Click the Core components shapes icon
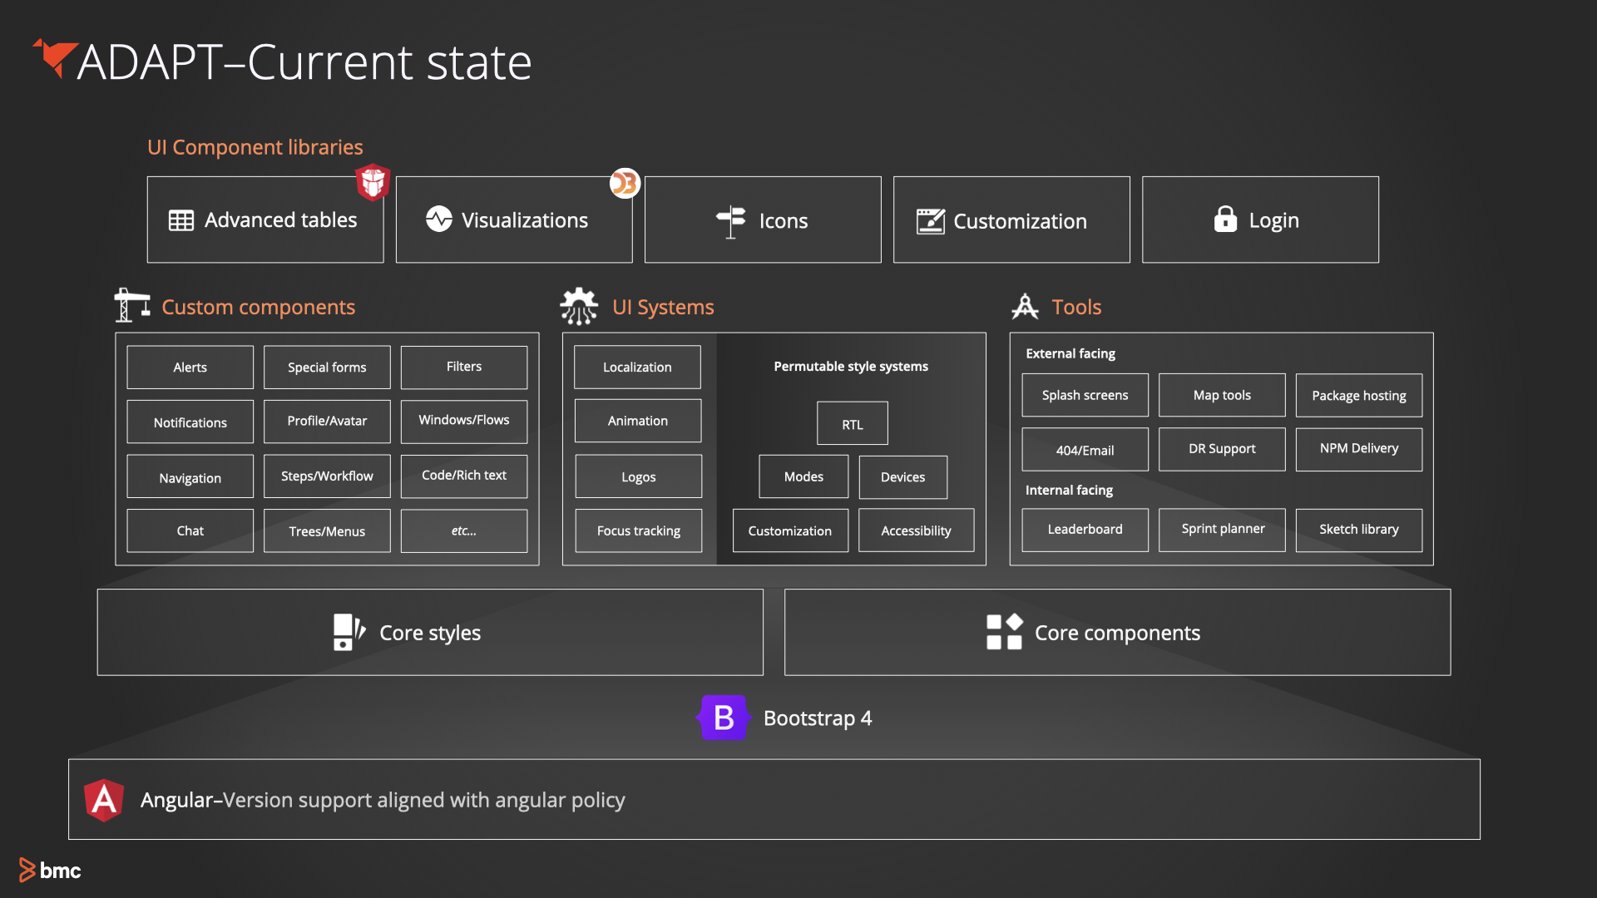The height and width of the screenshot is (898, 1597). click(x=1004, y=632)
